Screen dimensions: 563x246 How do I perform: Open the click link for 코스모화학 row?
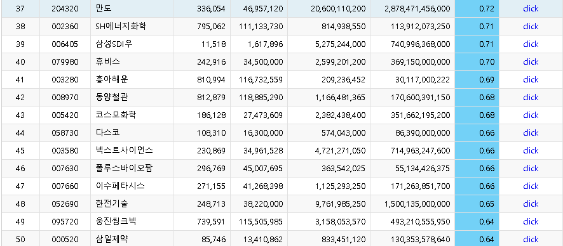tap(531, 115)
